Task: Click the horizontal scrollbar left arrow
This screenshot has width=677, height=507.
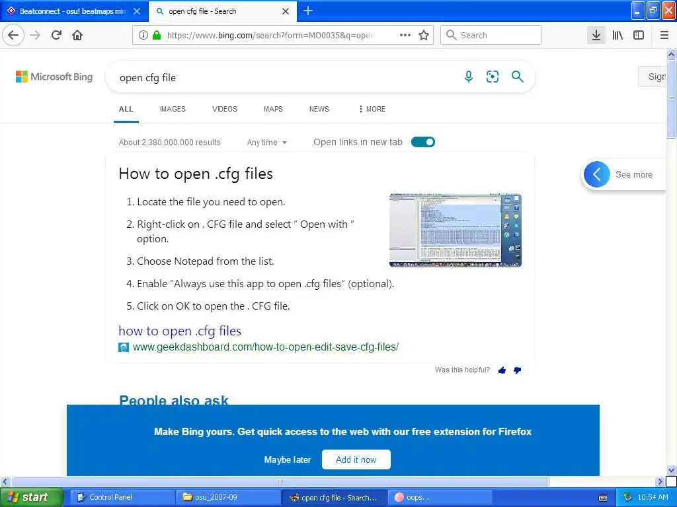Action: [5, 481]
